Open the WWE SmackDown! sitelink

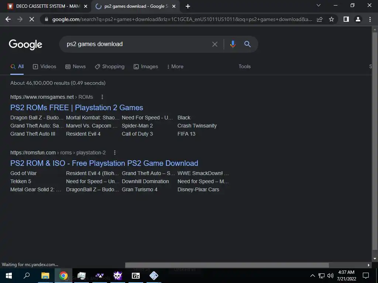[x=203, y=173]
